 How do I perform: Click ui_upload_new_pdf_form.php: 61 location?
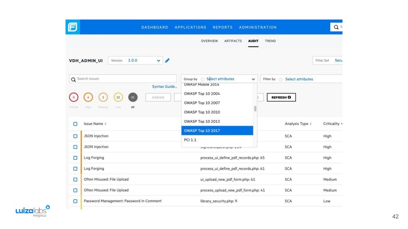click(228, 179)
